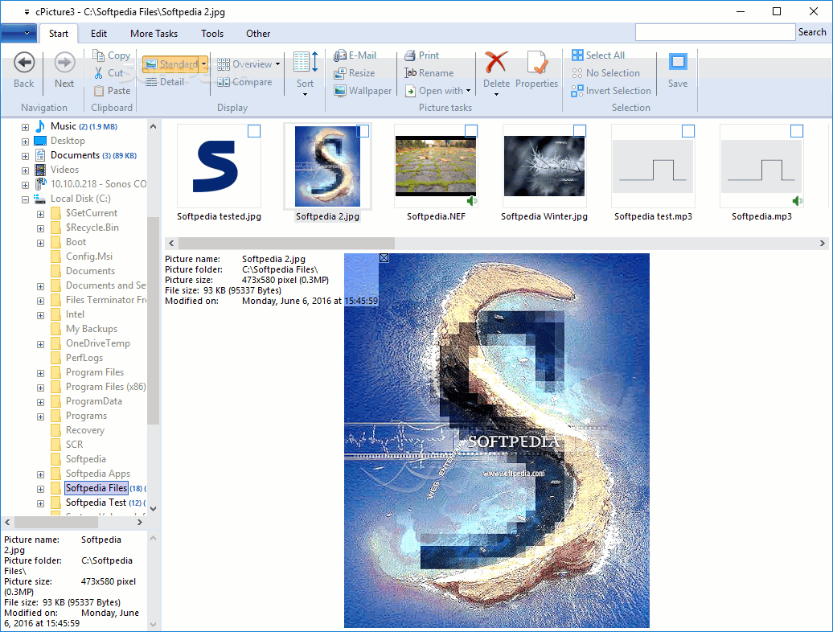
Task: Open the Overview dropdown arrow
Action: tap(277, 64)
